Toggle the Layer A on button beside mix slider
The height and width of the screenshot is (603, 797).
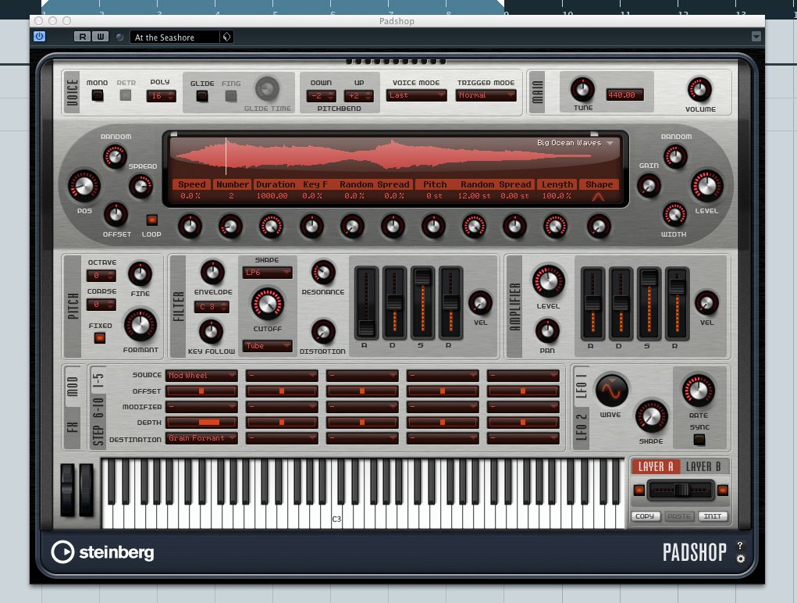pos(639,490)
